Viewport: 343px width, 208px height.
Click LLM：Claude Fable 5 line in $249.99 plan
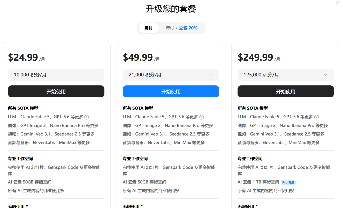[x=275, y=117]
